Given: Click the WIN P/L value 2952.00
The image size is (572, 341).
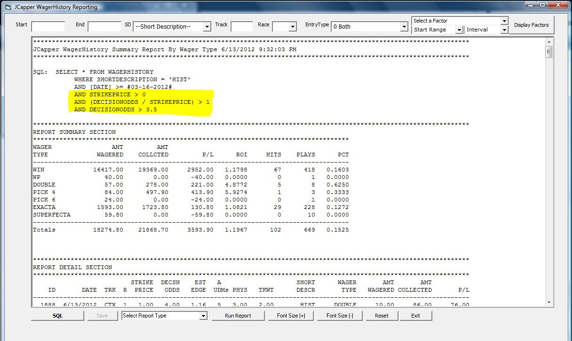Looking at the screenshot, I should 200,170.
